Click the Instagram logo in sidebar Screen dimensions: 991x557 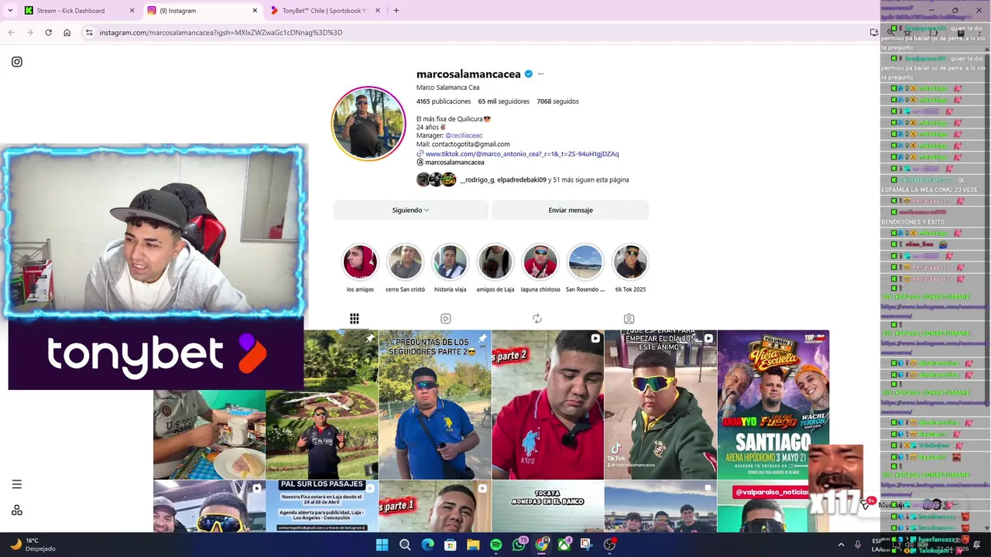tap(17, 62)
